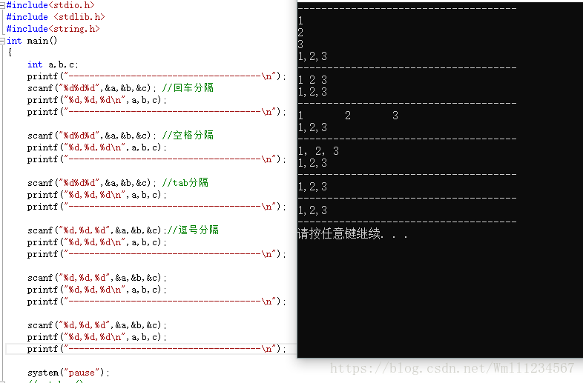Click the #include <stdlib.h> line

tap(56, 17)
